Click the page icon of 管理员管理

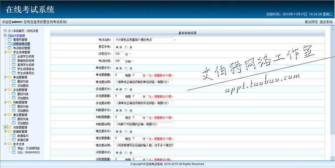[9, 40]
